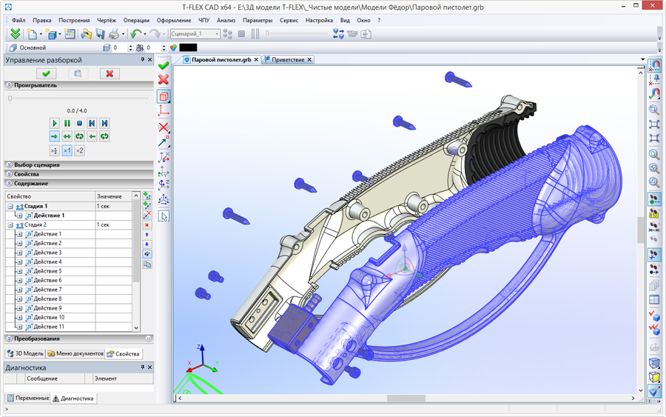Expand the Выбор сценария section
666x417 pixels.
point(36,165)
